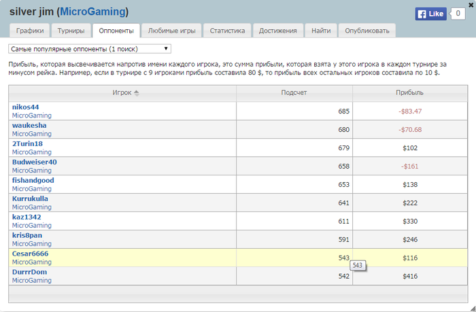Sort by the Игрок column arrow icon
The height and width of the screenshot is (312, 476).
pos(137,93)
